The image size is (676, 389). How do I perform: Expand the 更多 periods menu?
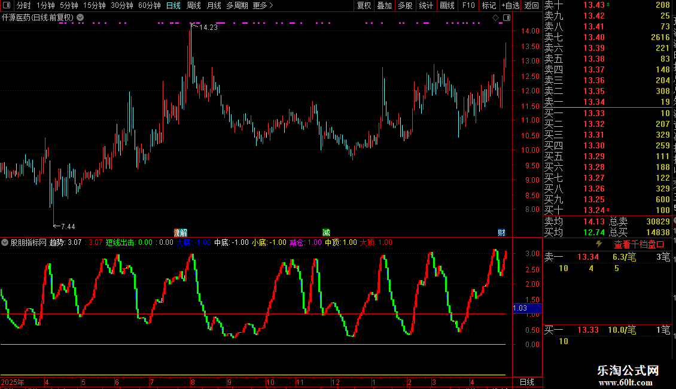pos(263,5)
